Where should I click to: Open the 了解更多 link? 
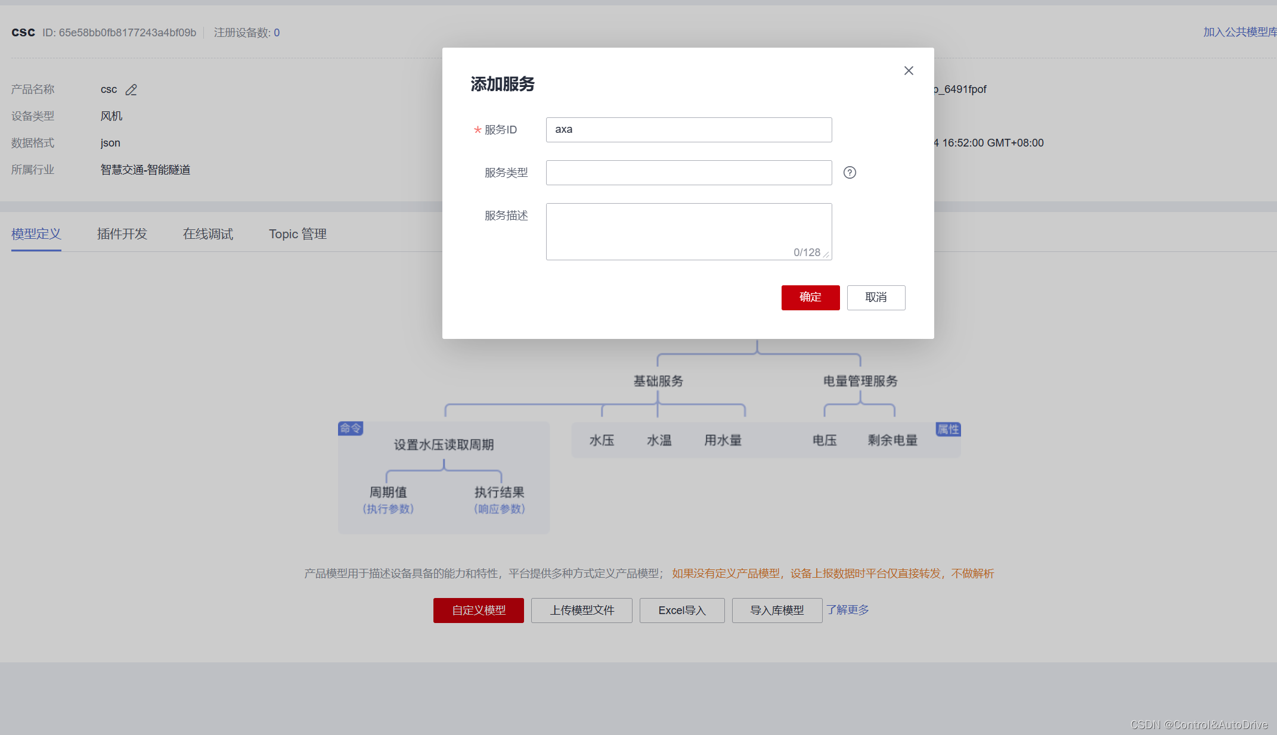(847, 610)
